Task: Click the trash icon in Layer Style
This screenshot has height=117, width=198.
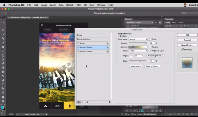Action: pos(110,102)
